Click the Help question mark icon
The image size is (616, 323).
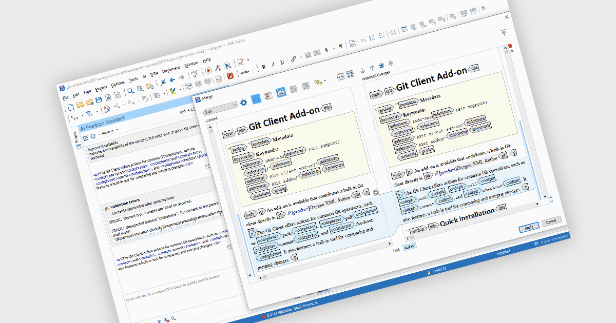483,9
